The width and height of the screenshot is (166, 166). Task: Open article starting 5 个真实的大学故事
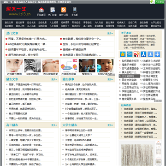82,160
